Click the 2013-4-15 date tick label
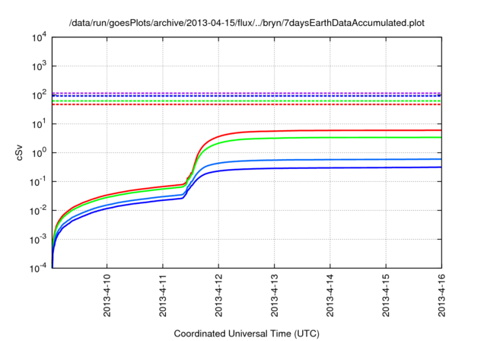The width and height of the screenshot is (487, 341). pos(386,295)
